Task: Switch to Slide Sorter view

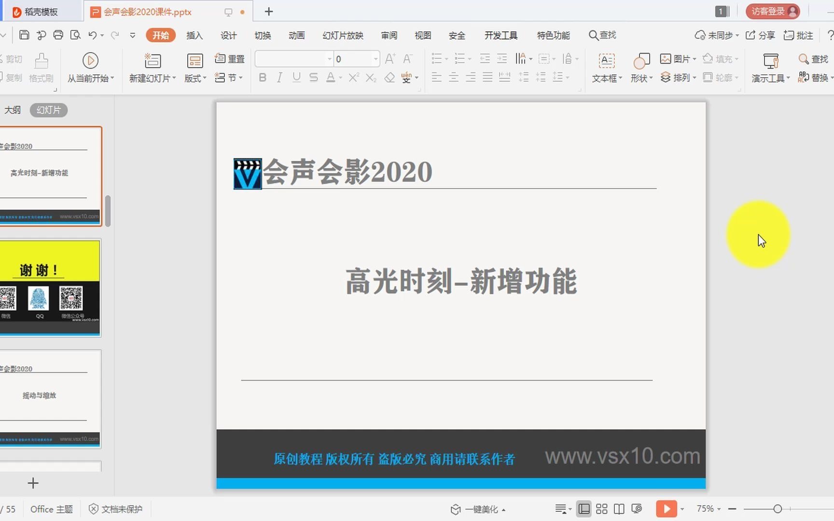Action: (602, 509)
